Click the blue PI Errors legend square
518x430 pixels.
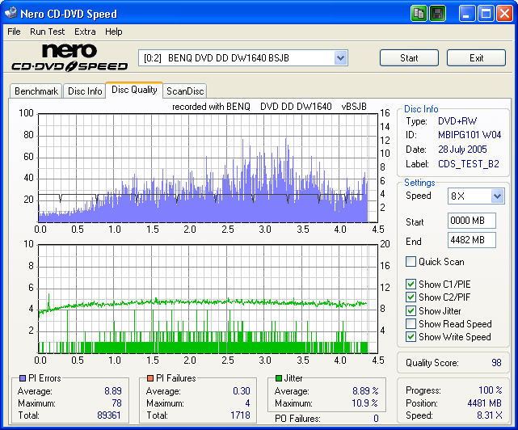tap(22, 378)
